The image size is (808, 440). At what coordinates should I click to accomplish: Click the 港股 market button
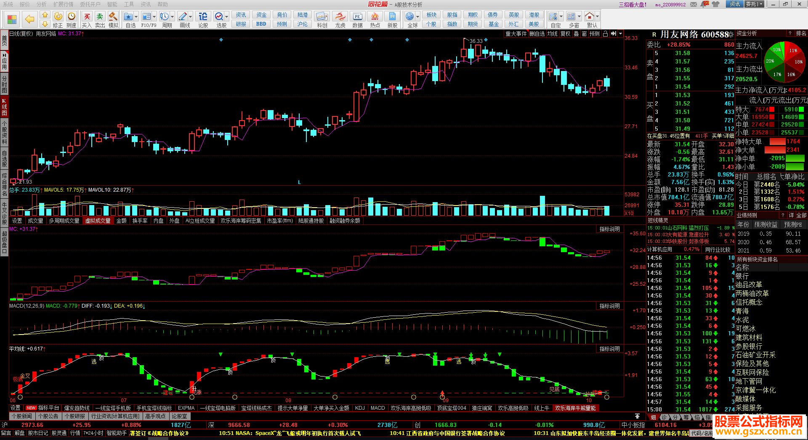[x=534, y=15]
